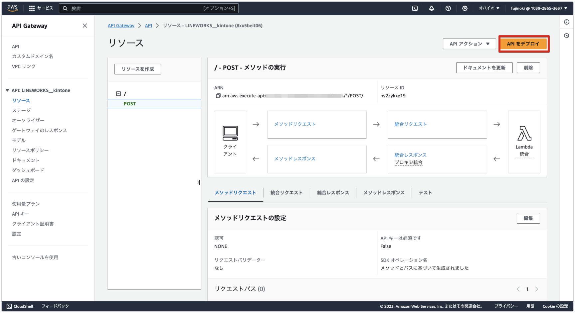
Task: Click the メソッドレスポンス link in the diagram
Action: (294, 159)
